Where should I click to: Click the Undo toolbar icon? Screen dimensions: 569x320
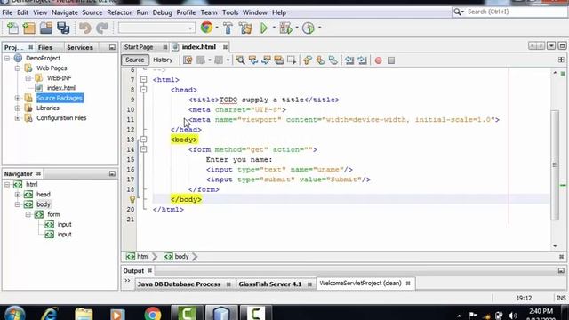[x=85, y=28]
